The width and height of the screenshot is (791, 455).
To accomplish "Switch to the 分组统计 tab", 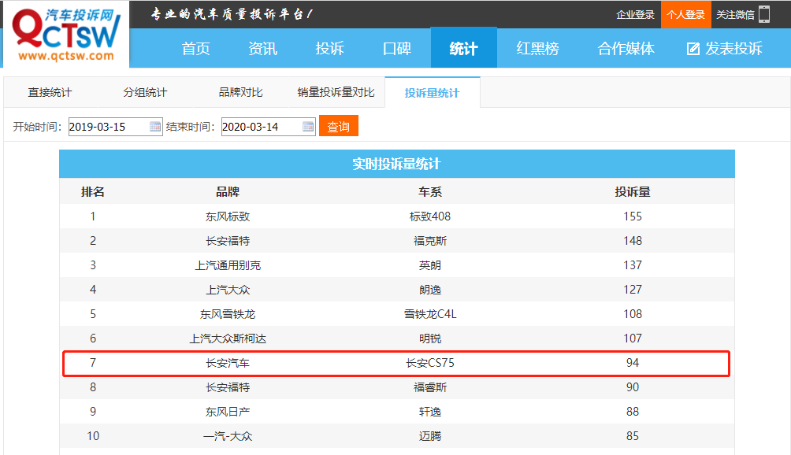I will click(145, 93).
